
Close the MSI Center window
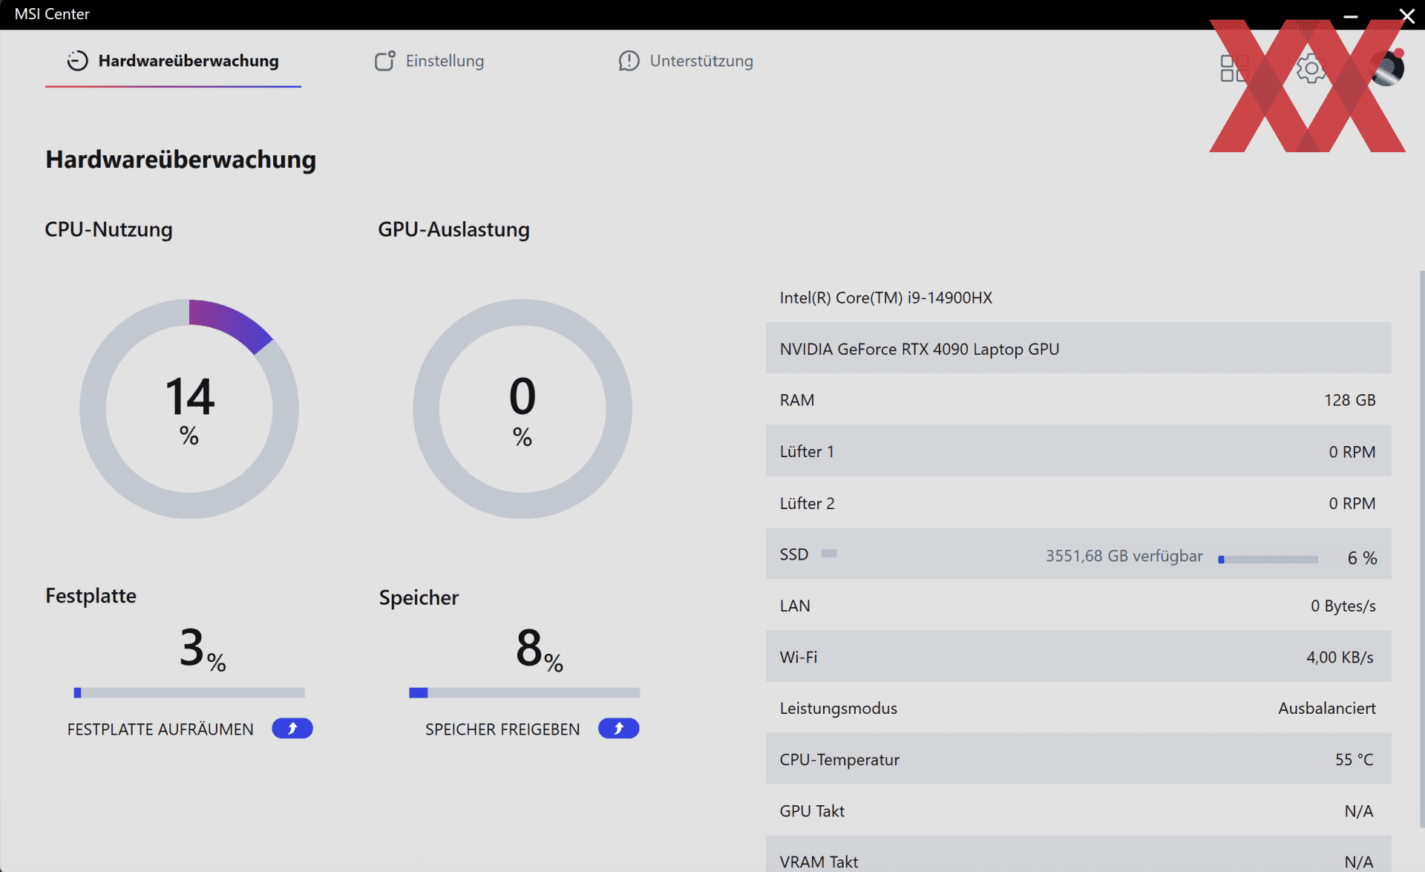(x=1407, y=16)
